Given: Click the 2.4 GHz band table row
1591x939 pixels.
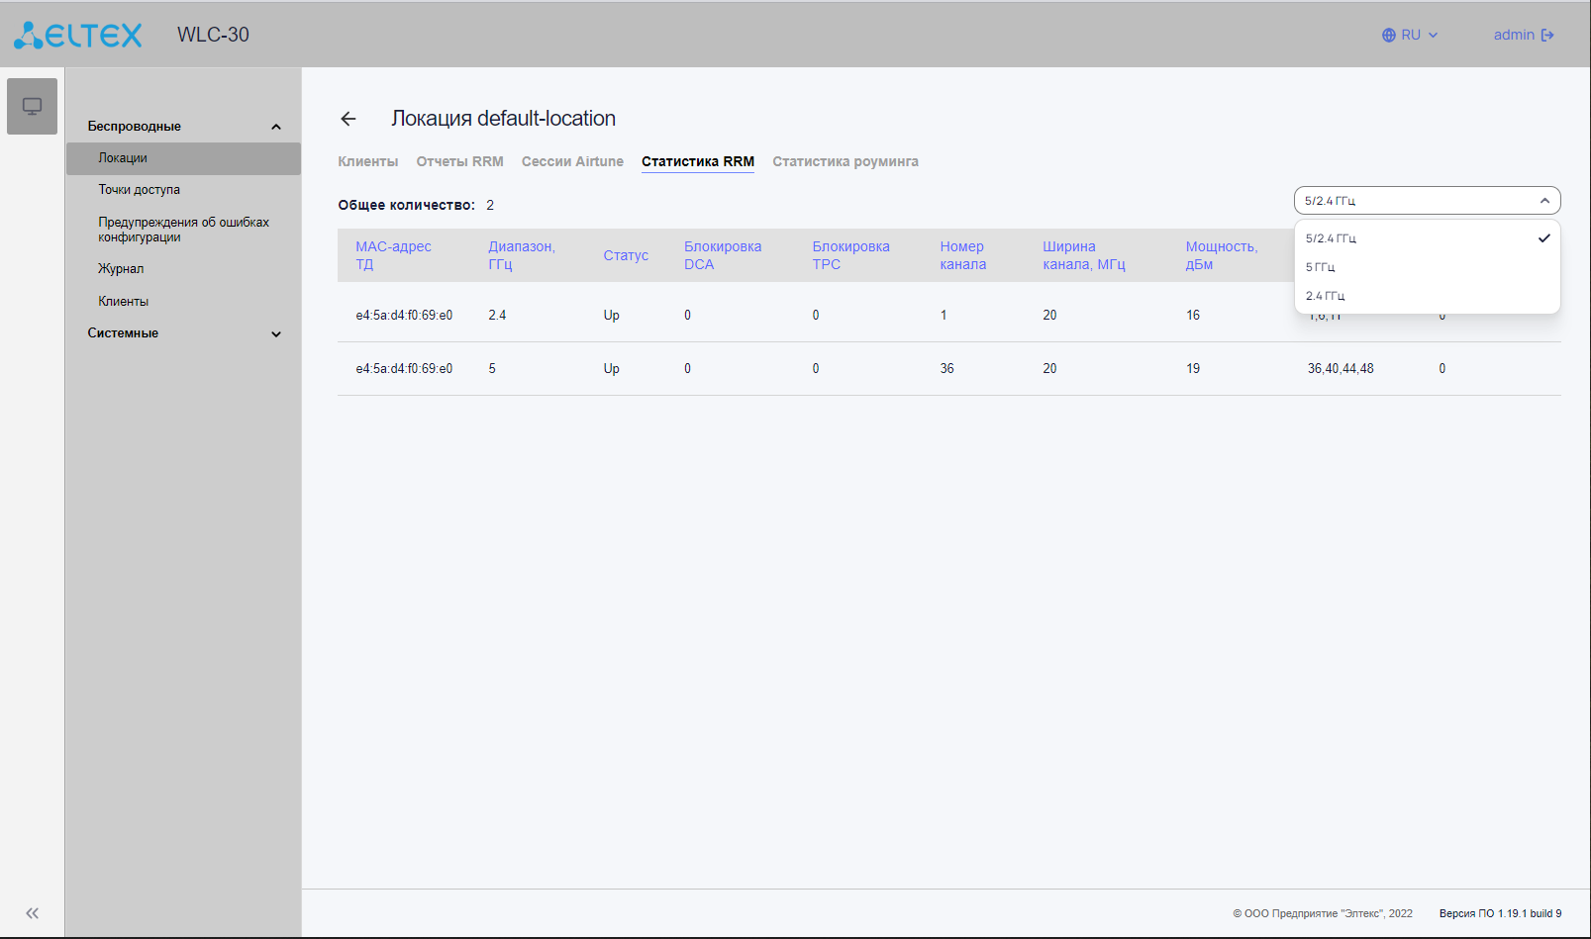Looking at the screenshot, I should 792,316.
